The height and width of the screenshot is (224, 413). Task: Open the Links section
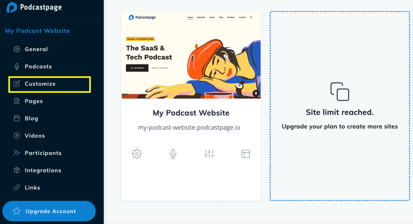[x=32, y=188]
